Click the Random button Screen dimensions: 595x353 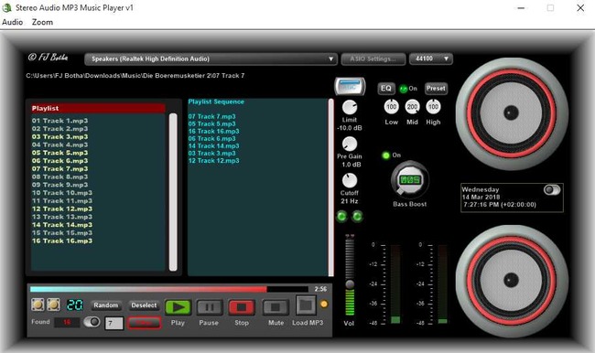(106, 305)
